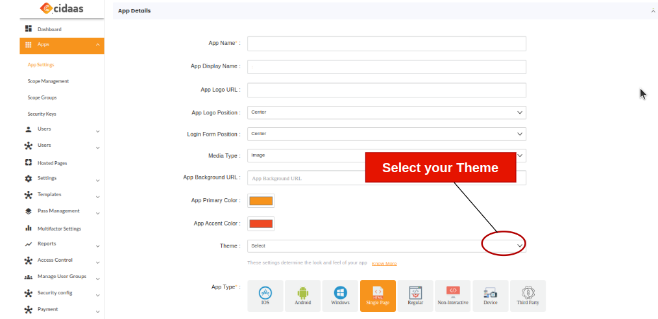
Task: Focus the App Name field
Action: [x=387, y=44]
